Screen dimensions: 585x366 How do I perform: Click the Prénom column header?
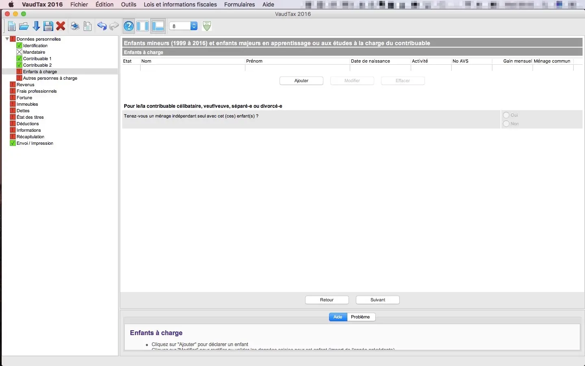(297, 61)
